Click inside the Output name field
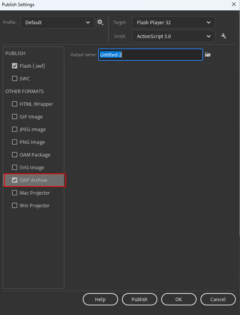Image resolution: width=240 pixels, height=315 pixels. 150,55
